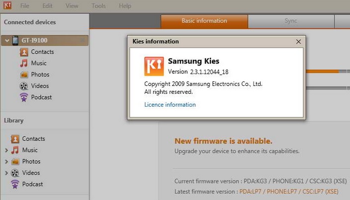Viewport: 350px width, 200px height.
Task: Open Photos in the Library
Action: tap(31, 162)
